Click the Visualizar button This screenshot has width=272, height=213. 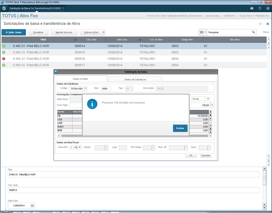tap(38, 32)
